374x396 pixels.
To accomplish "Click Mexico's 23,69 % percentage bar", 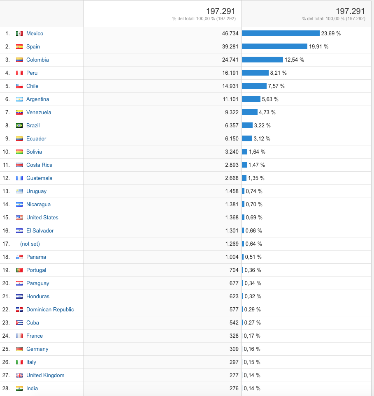I will (281, 34).
